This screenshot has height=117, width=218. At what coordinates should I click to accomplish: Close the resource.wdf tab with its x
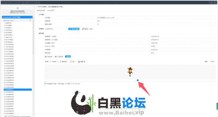tap(45, 11)
